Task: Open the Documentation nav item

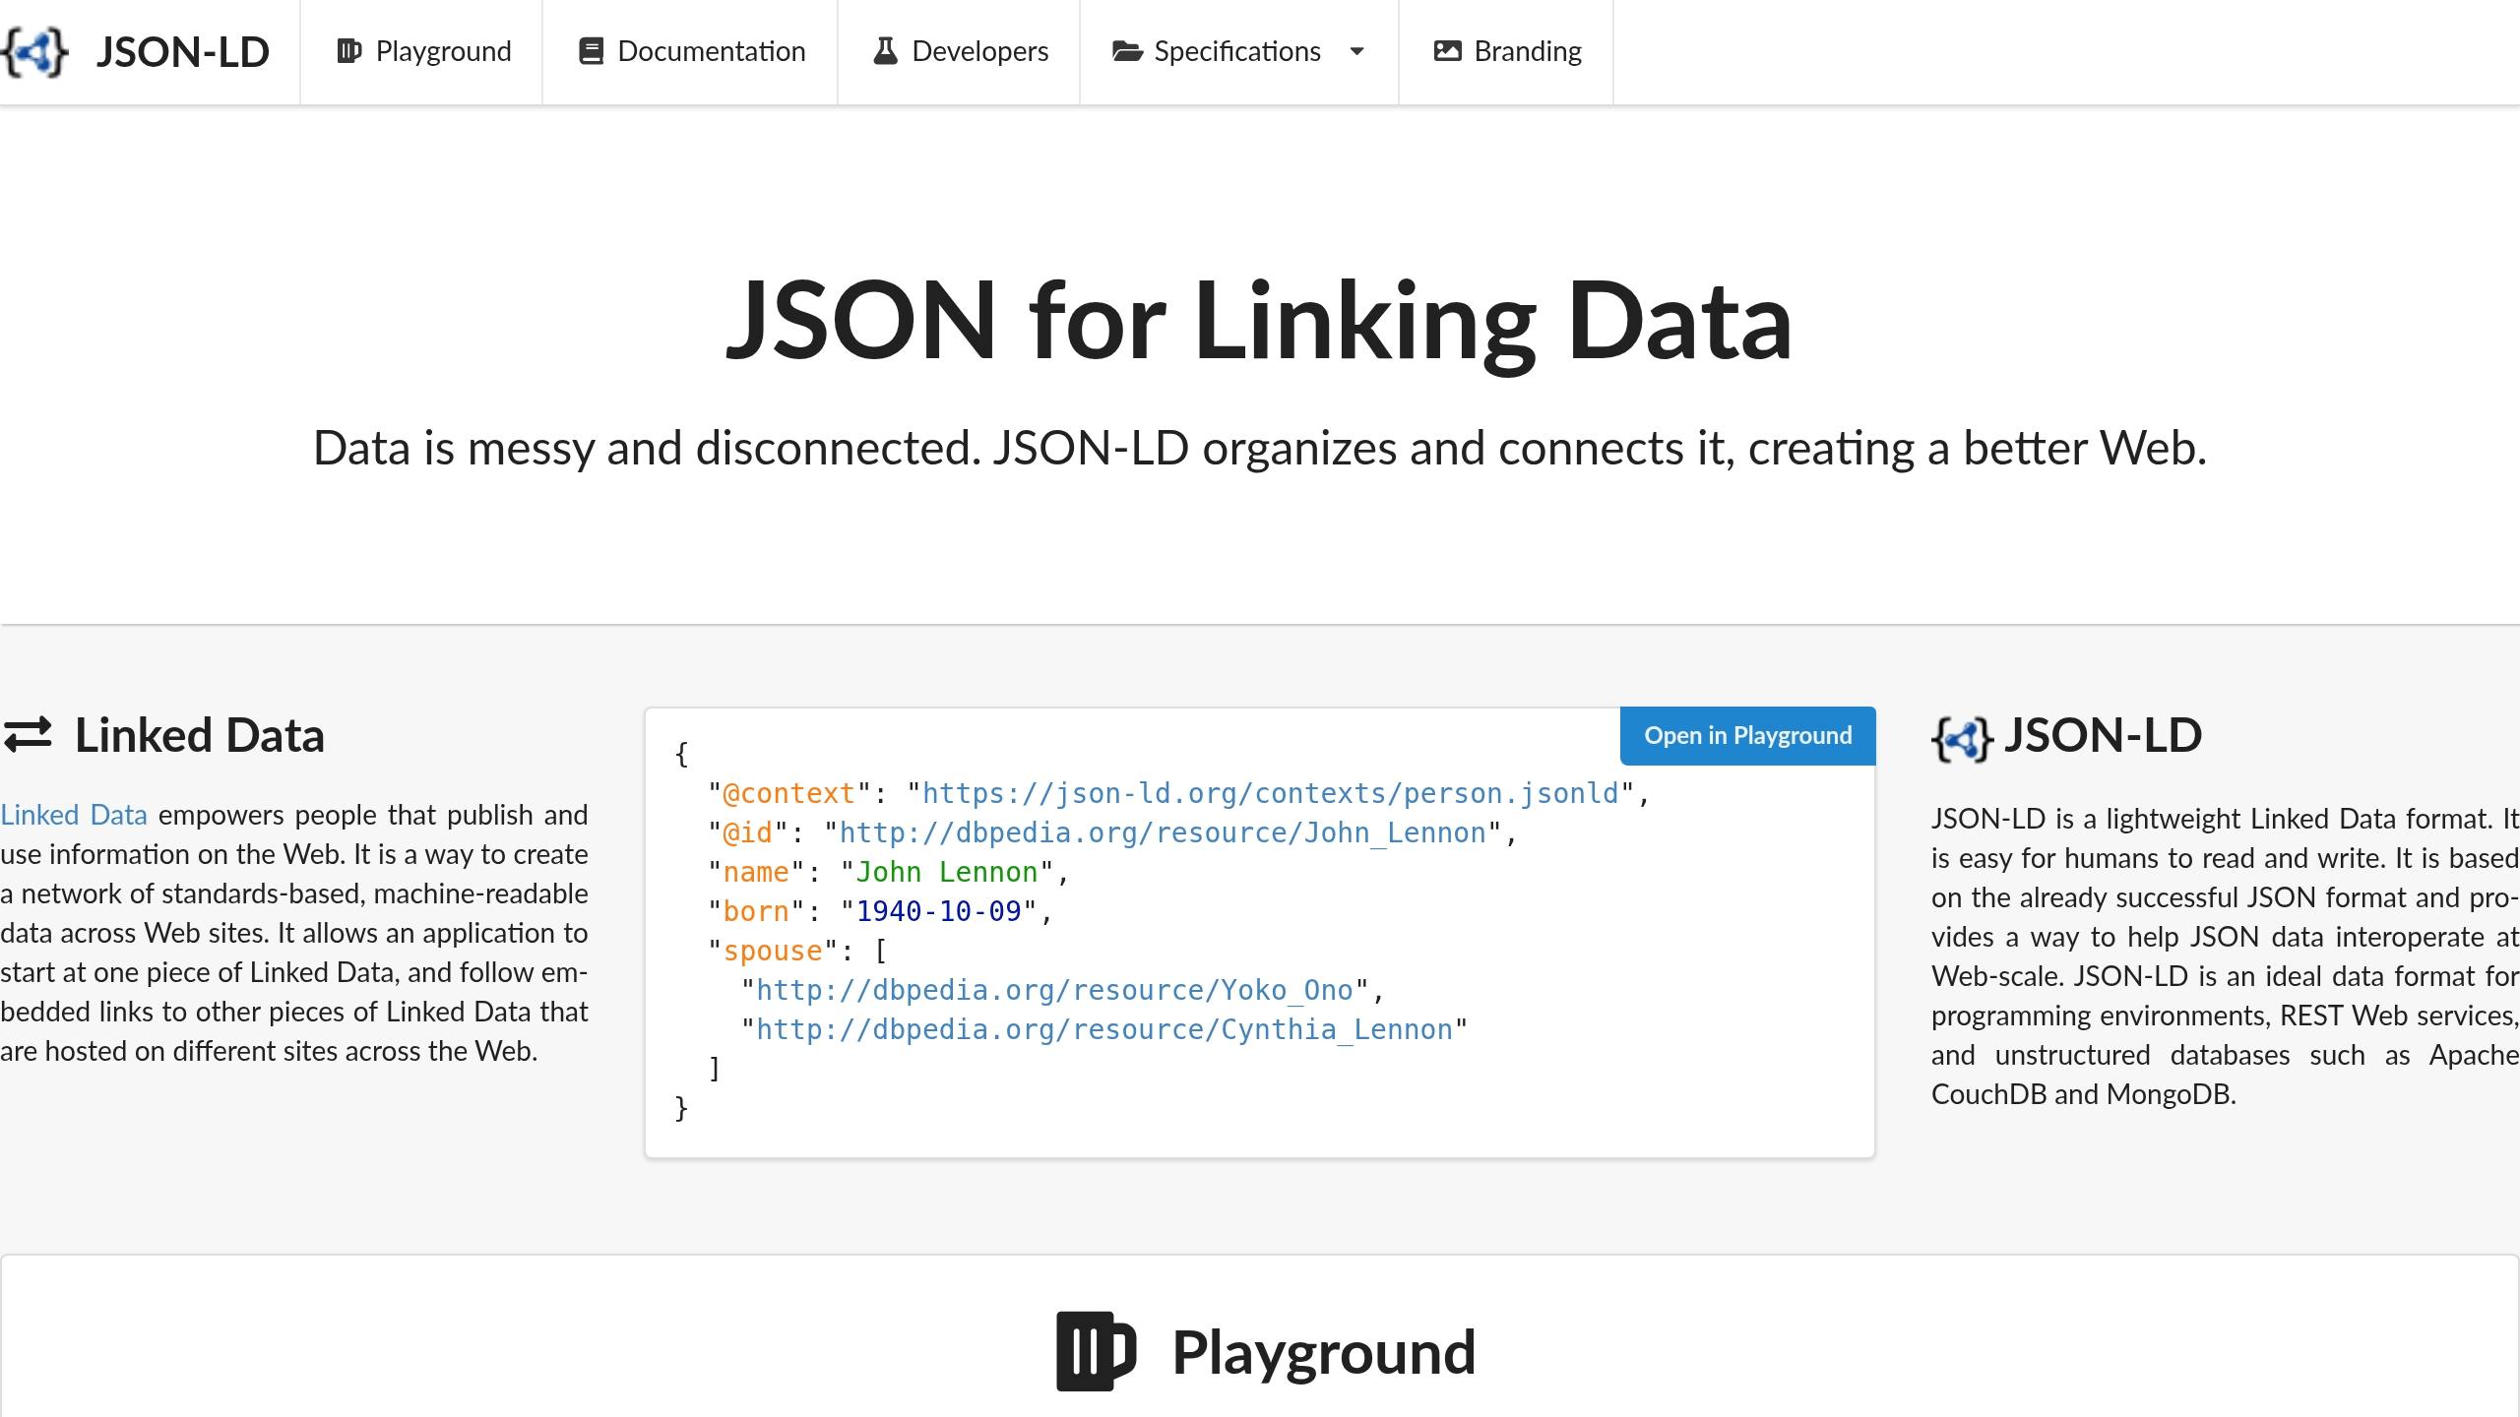Action: [x=690, y=51]
